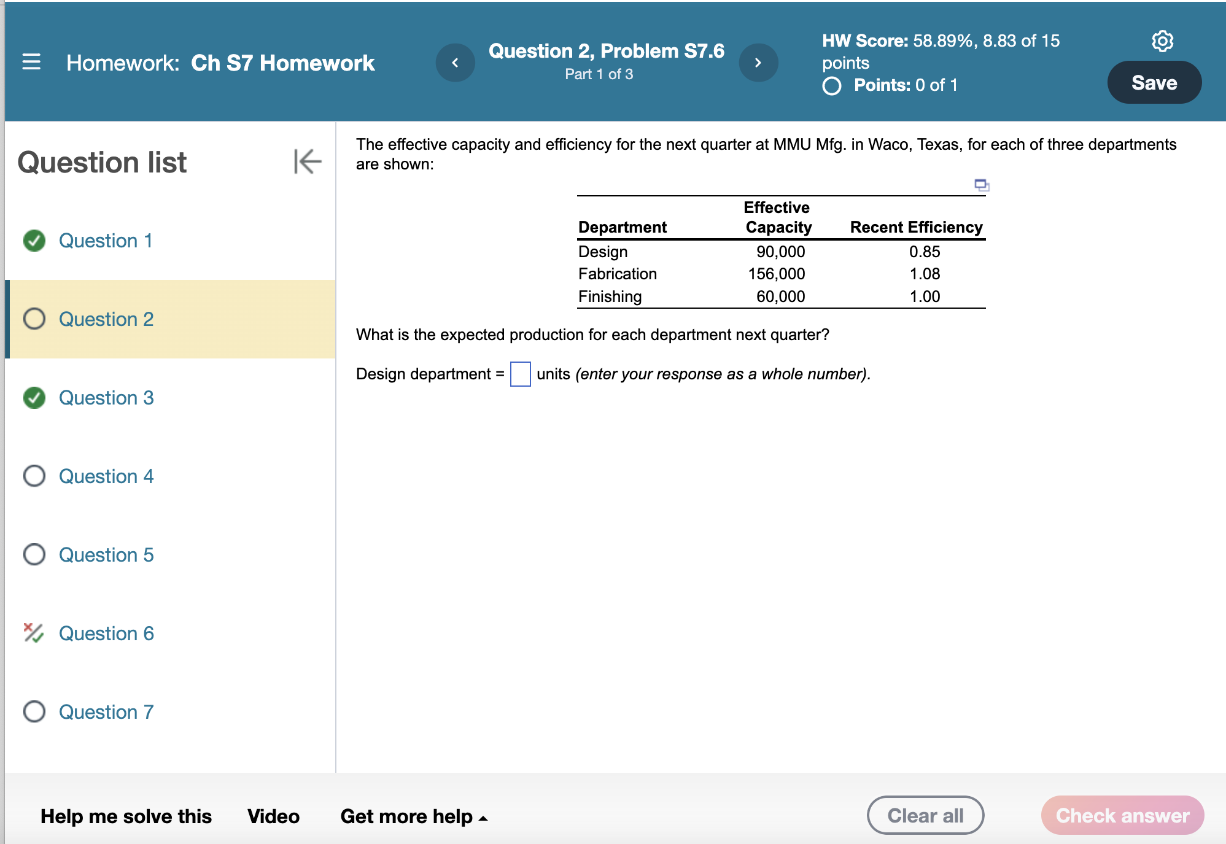Screen dimensions: 1226x844
Task: Click the print/pop-out icon above the table
Action: click(x=981, y=185)
